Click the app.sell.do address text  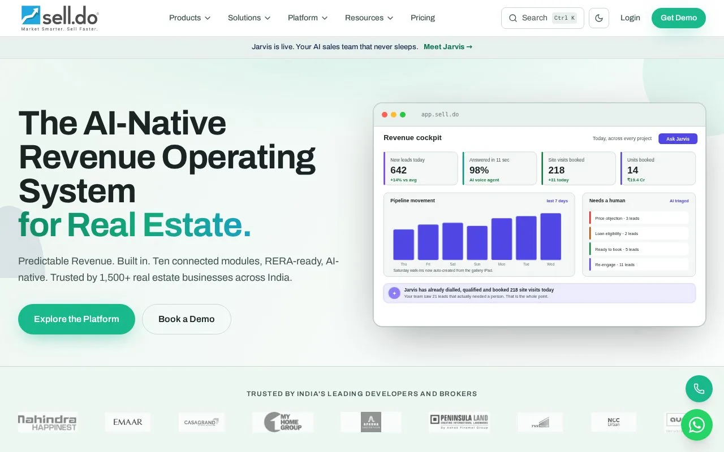[440, 115]
